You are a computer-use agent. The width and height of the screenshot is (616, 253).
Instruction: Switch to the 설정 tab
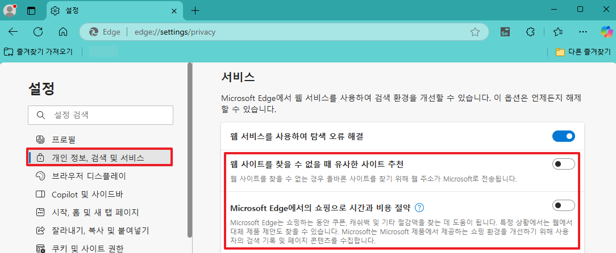click(x=115, y=11)
